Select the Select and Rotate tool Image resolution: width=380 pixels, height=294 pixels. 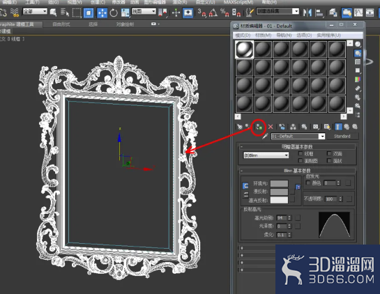coord(114,13)
